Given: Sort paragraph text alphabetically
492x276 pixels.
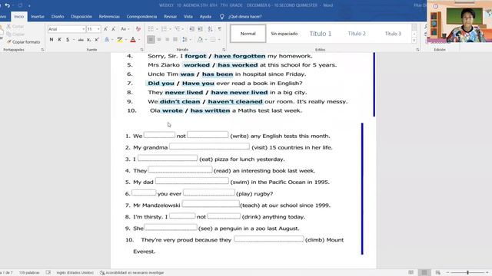Looking at the screenshot, I should (210, 29).
